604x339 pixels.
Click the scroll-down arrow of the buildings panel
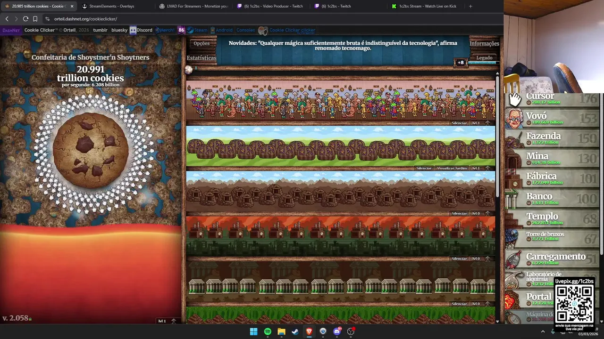click(497, 321)
